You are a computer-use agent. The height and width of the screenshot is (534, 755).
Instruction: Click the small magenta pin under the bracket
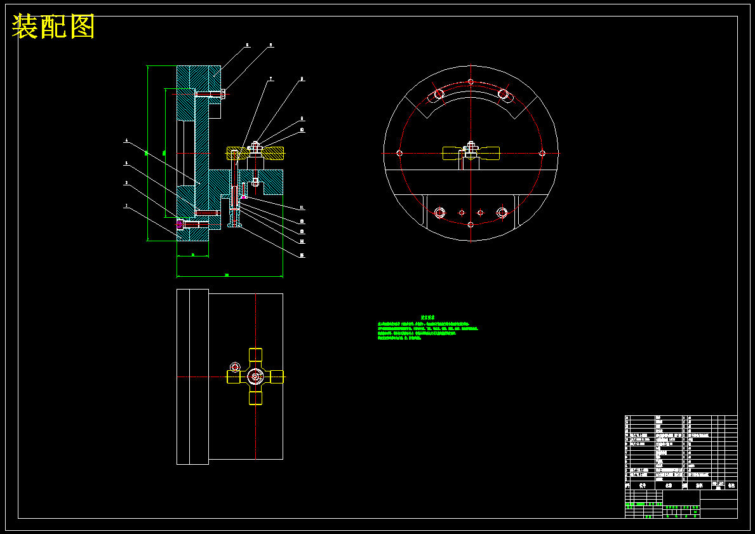244,197
